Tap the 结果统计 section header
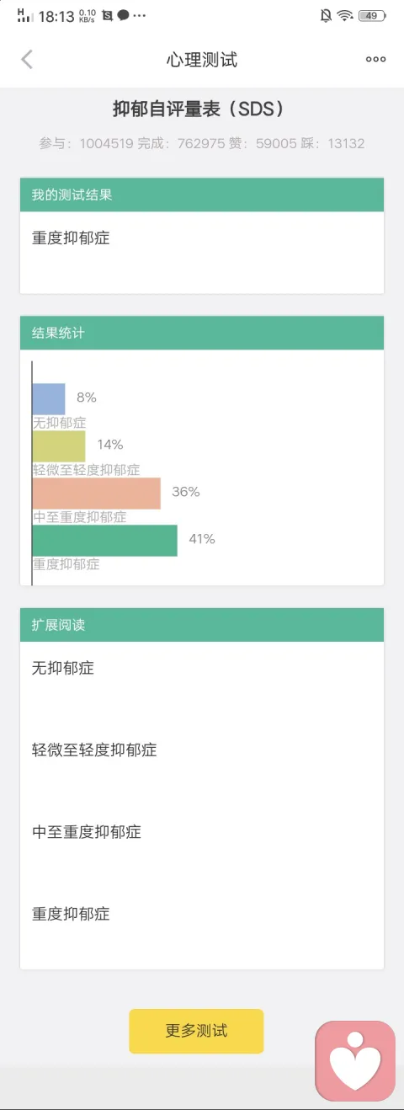Viewport: 404px width, 1110px height. [202, 333]
